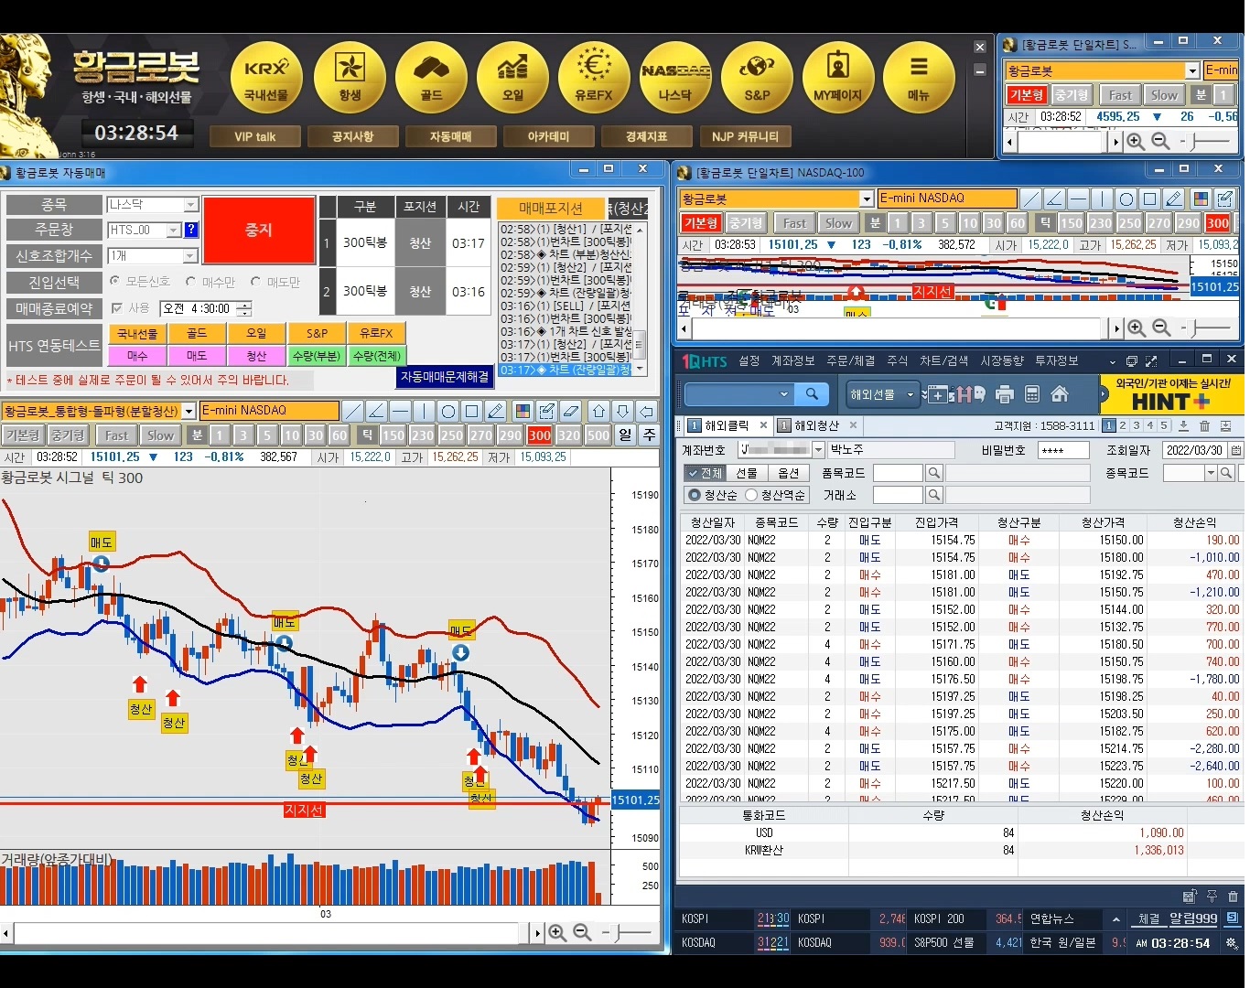Click the blue help question mark icon
The width and height of the screenshot is (1250, 988).
pos(191,231)
